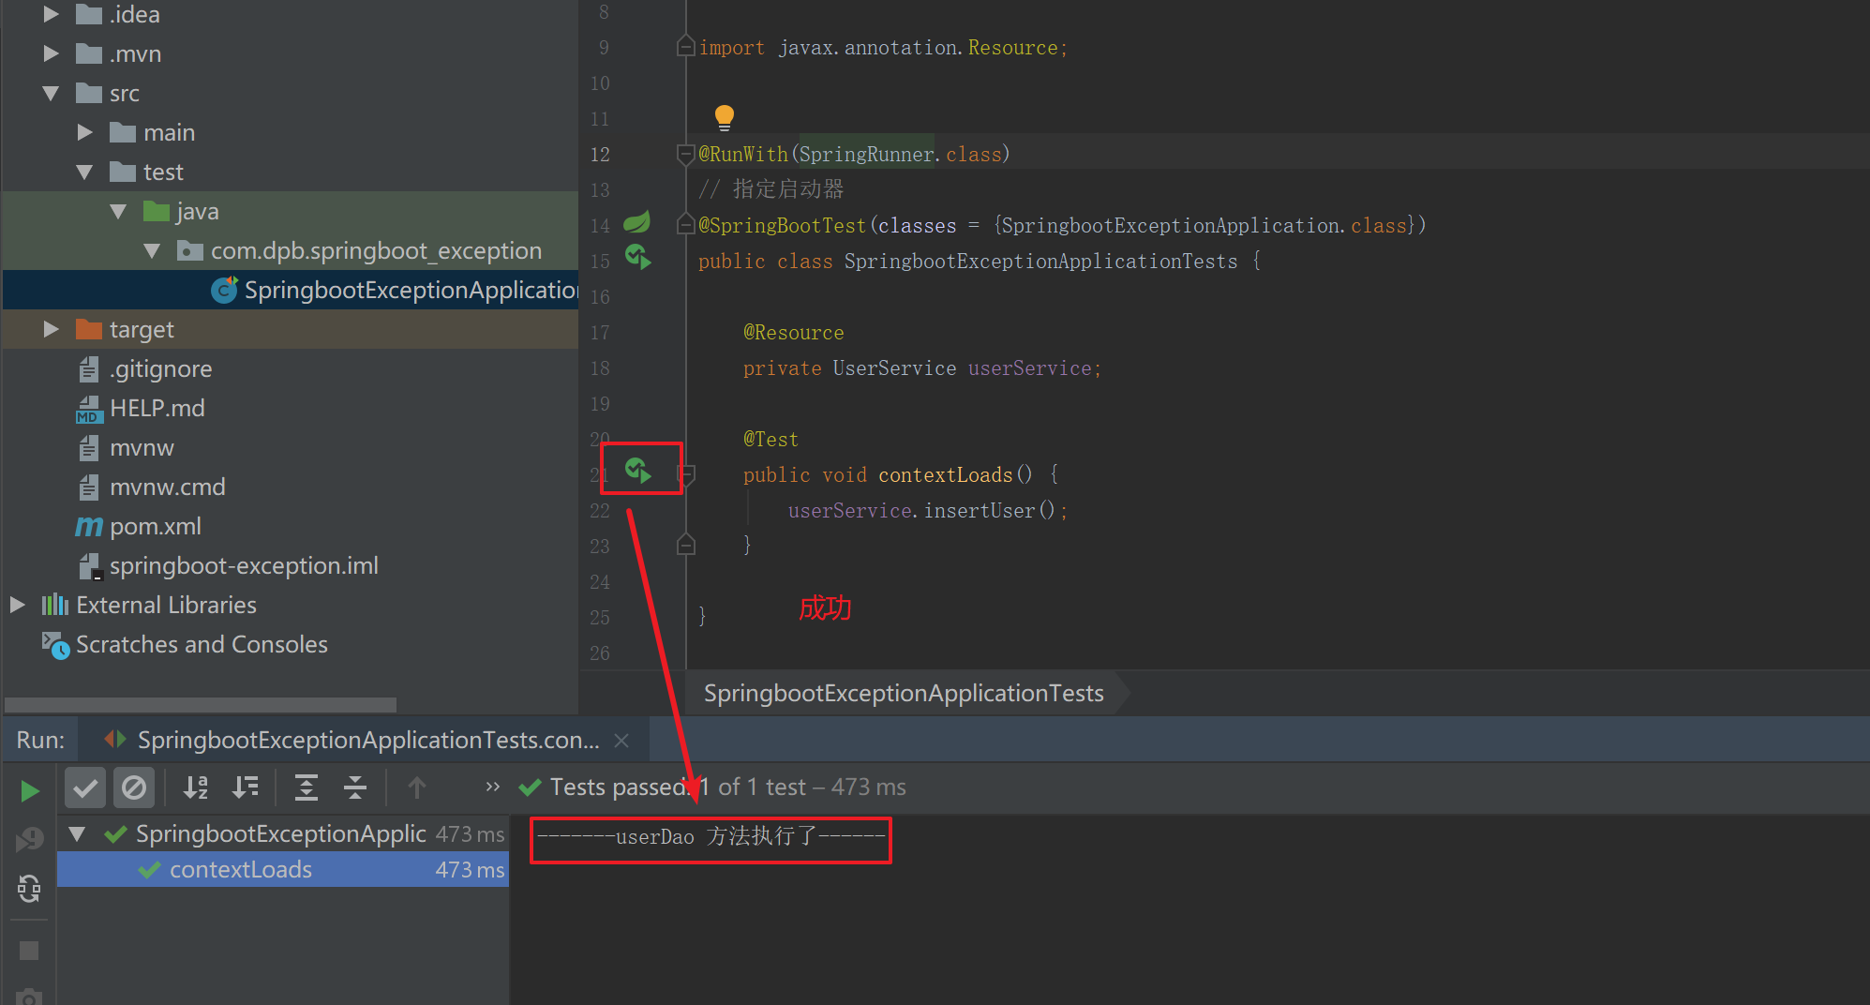Toggle the show ignored tests button

point(134,787)
